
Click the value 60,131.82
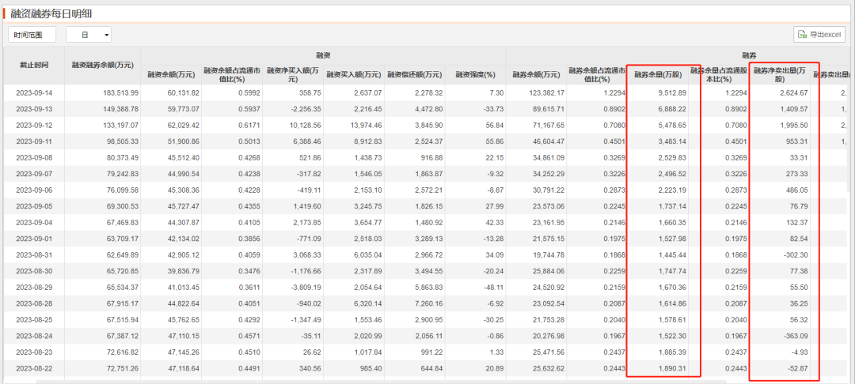pyautogui.click(x=182, y=93)
